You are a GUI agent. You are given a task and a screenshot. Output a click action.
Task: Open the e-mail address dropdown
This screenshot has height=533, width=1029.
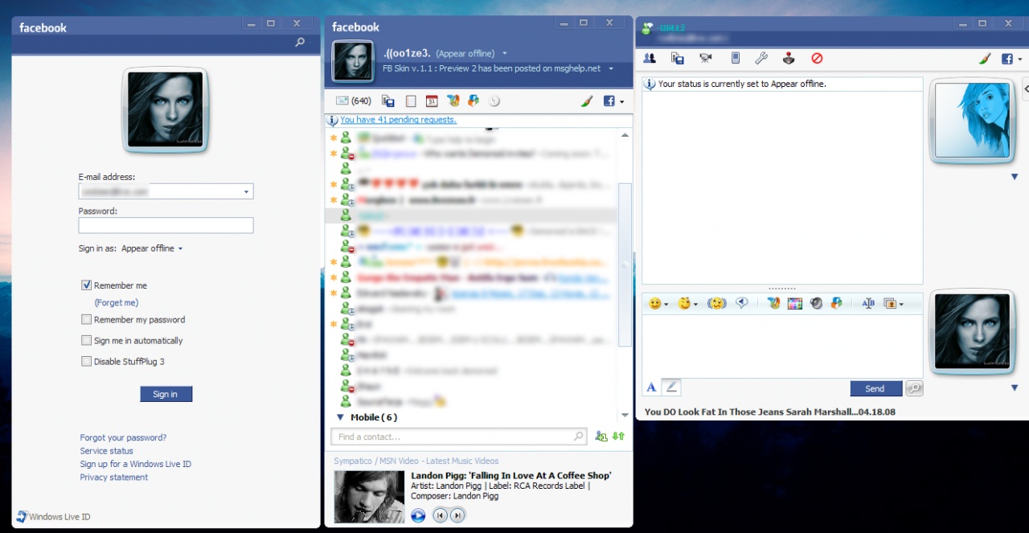pyautogui.click(x=245, y=191)
